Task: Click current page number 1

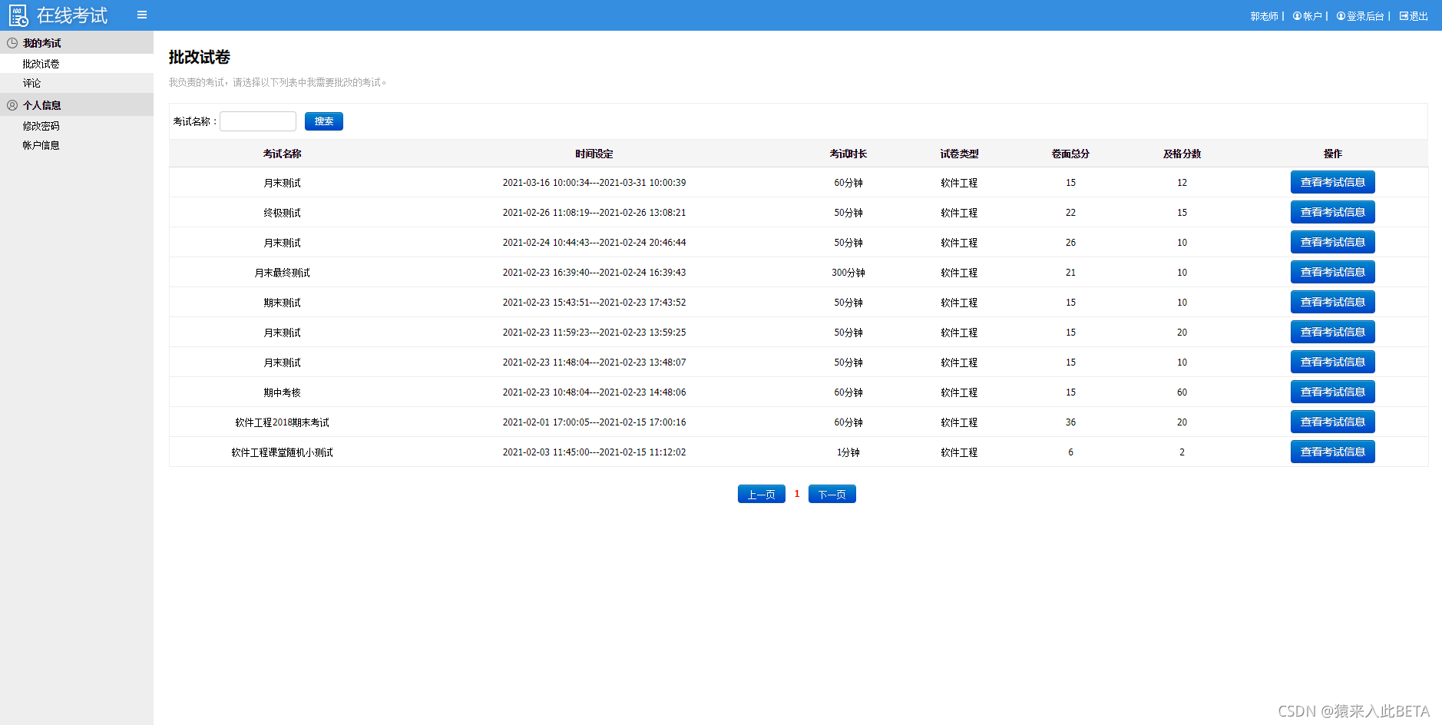Action: pos(797,494)
